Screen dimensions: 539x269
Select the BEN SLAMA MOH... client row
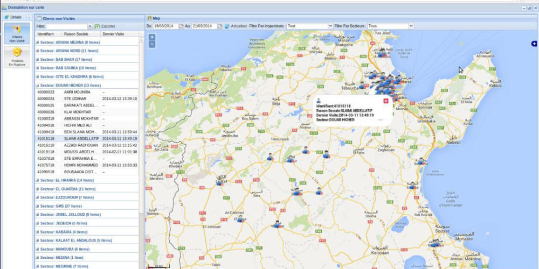81,131
